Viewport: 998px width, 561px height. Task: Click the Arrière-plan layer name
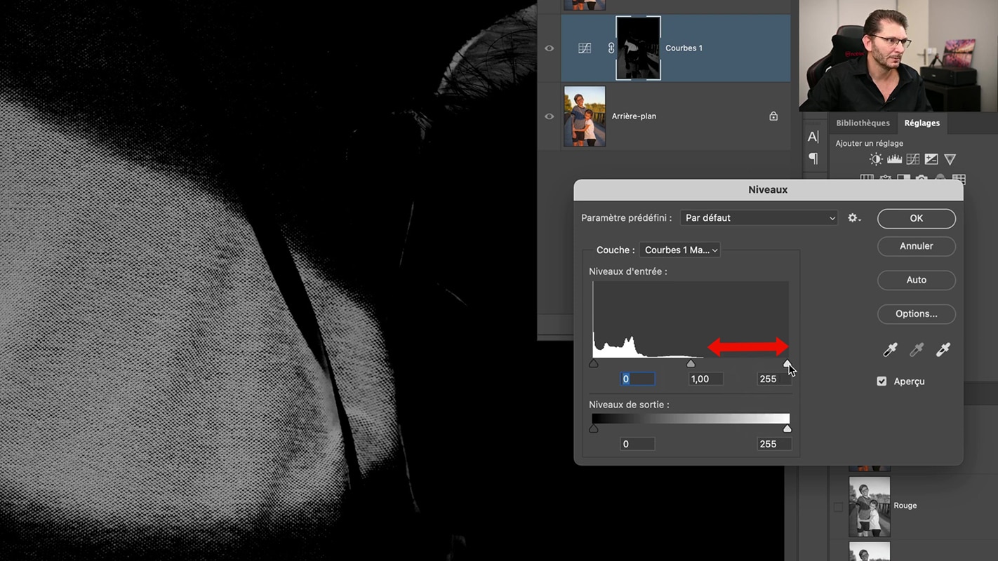634,116
